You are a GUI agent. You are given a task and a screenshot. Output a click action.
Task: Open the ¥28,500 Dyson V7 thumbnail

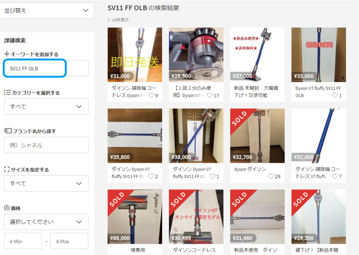coord(196,55)
